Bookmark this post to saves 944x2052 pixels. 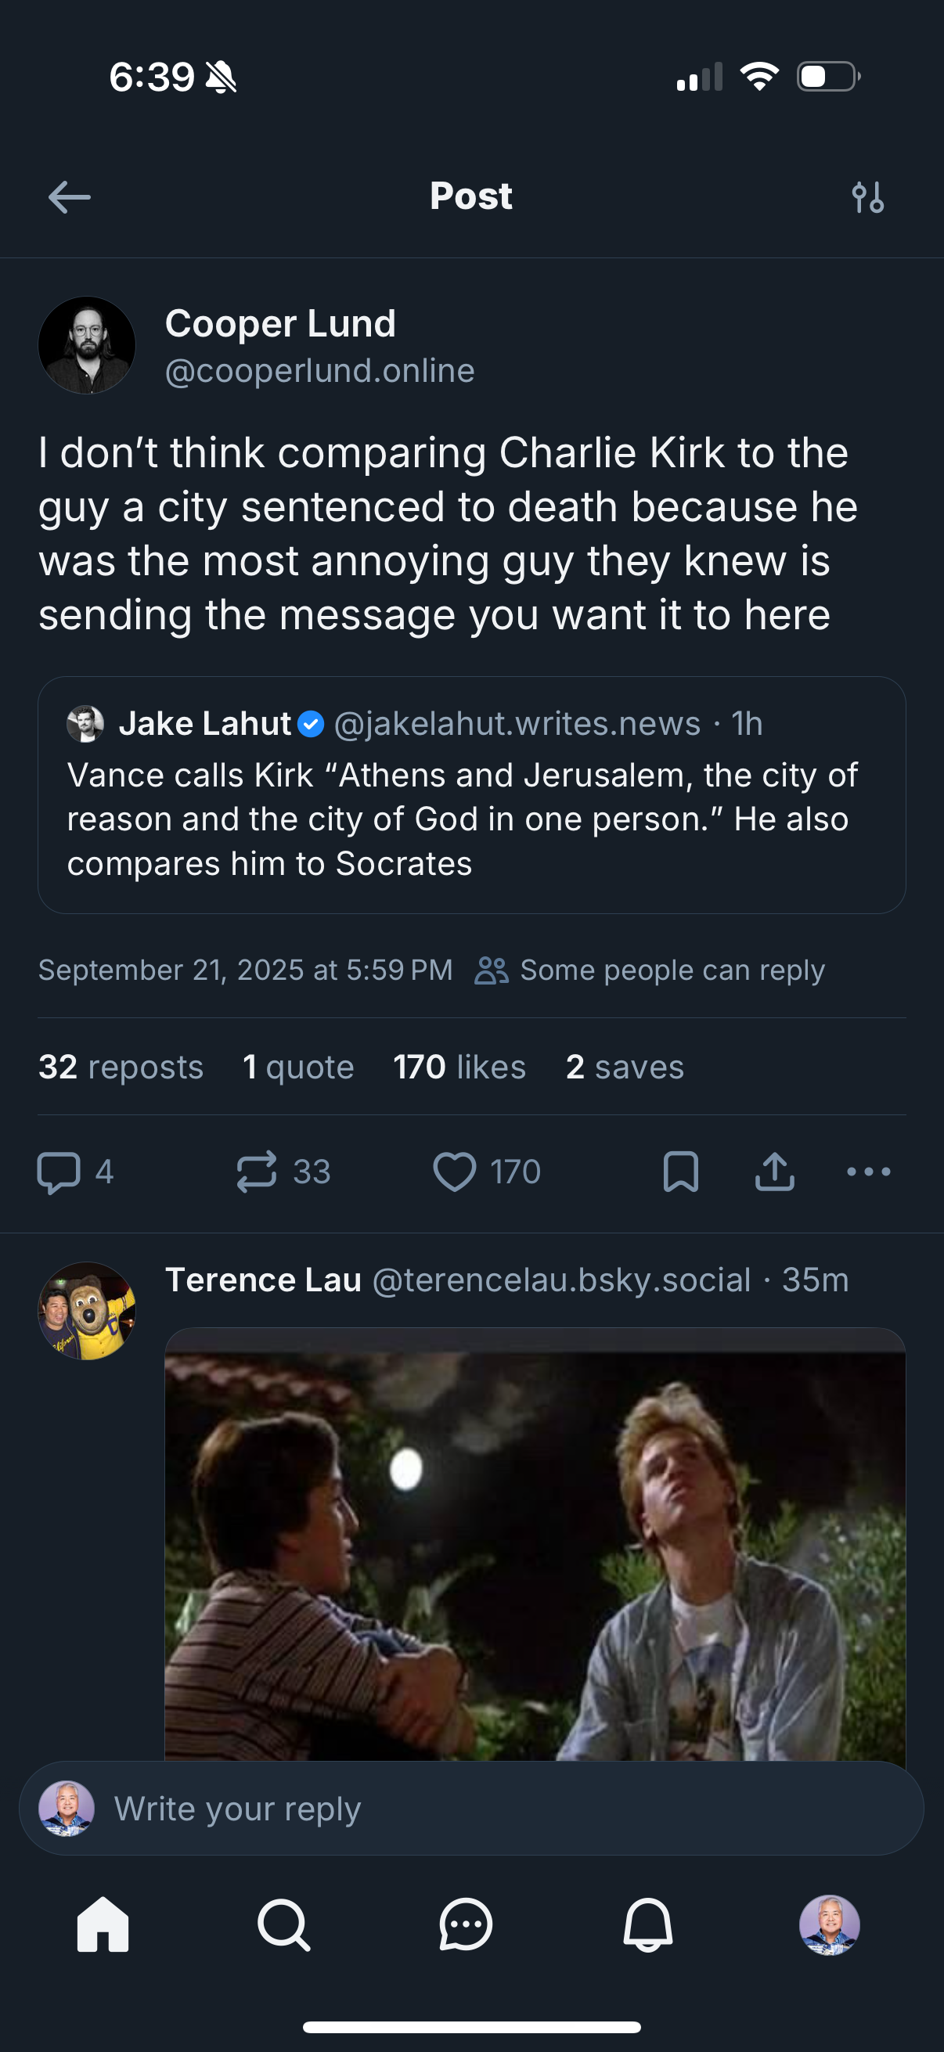pyautogui.click(x=680, y=1172)
